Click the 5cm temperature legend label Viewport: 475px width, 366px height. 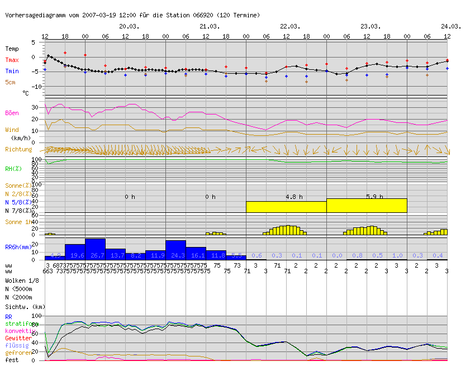click(10, 82)
